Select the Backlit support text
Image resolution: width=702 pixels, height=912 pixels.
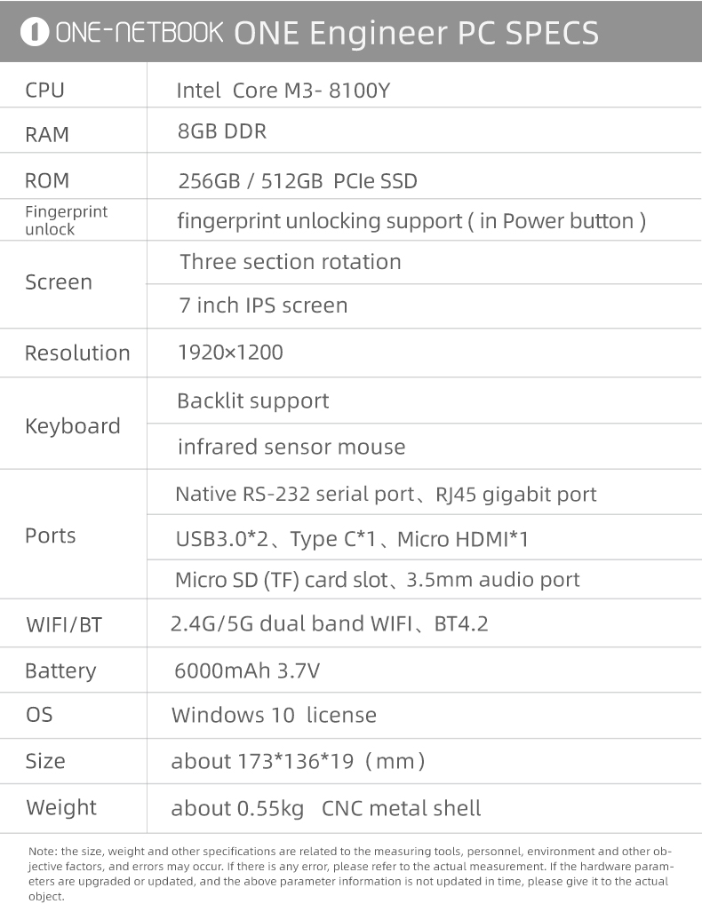tap(252, 400)
